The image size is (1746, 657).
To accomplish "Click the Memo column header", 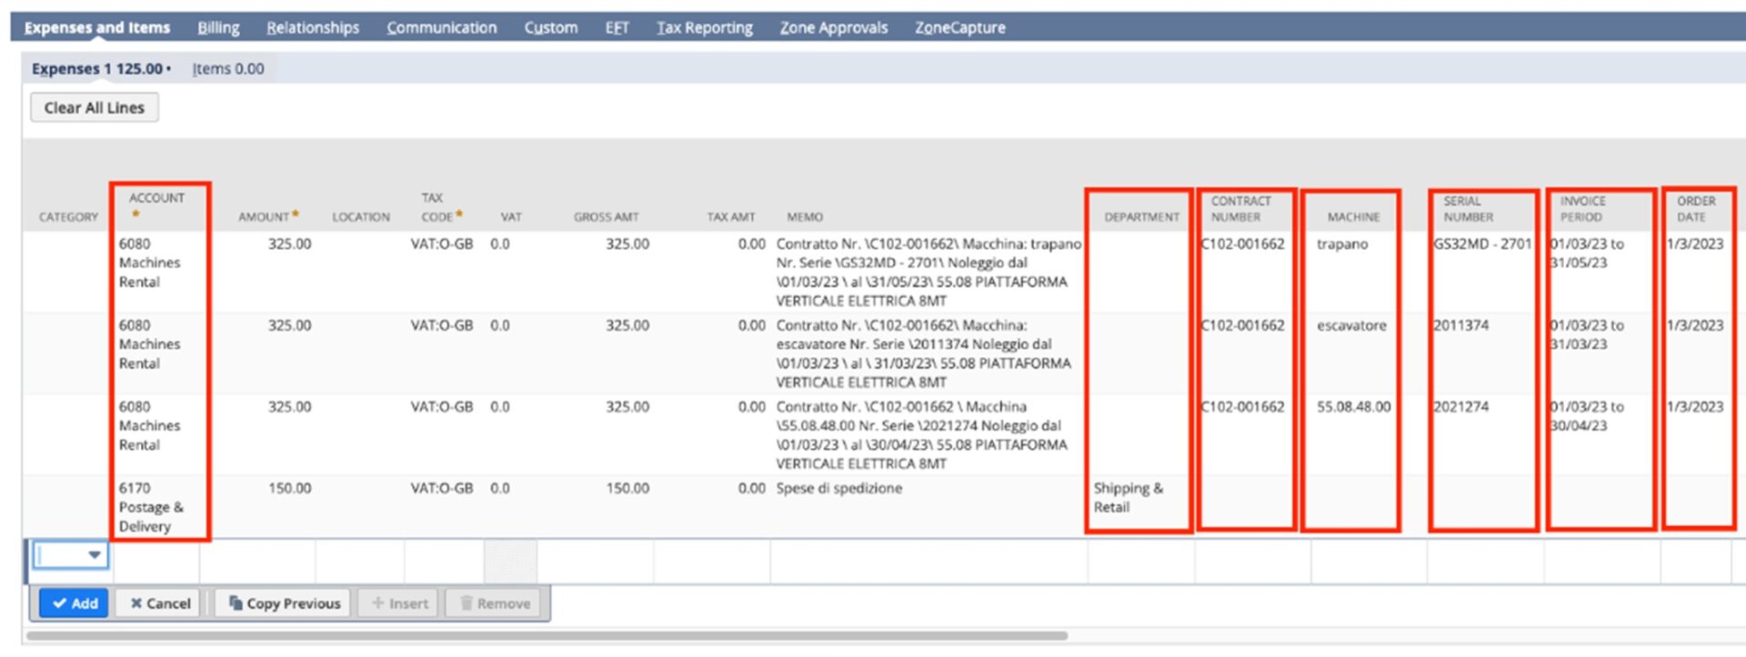I will [x=805, y=217].
